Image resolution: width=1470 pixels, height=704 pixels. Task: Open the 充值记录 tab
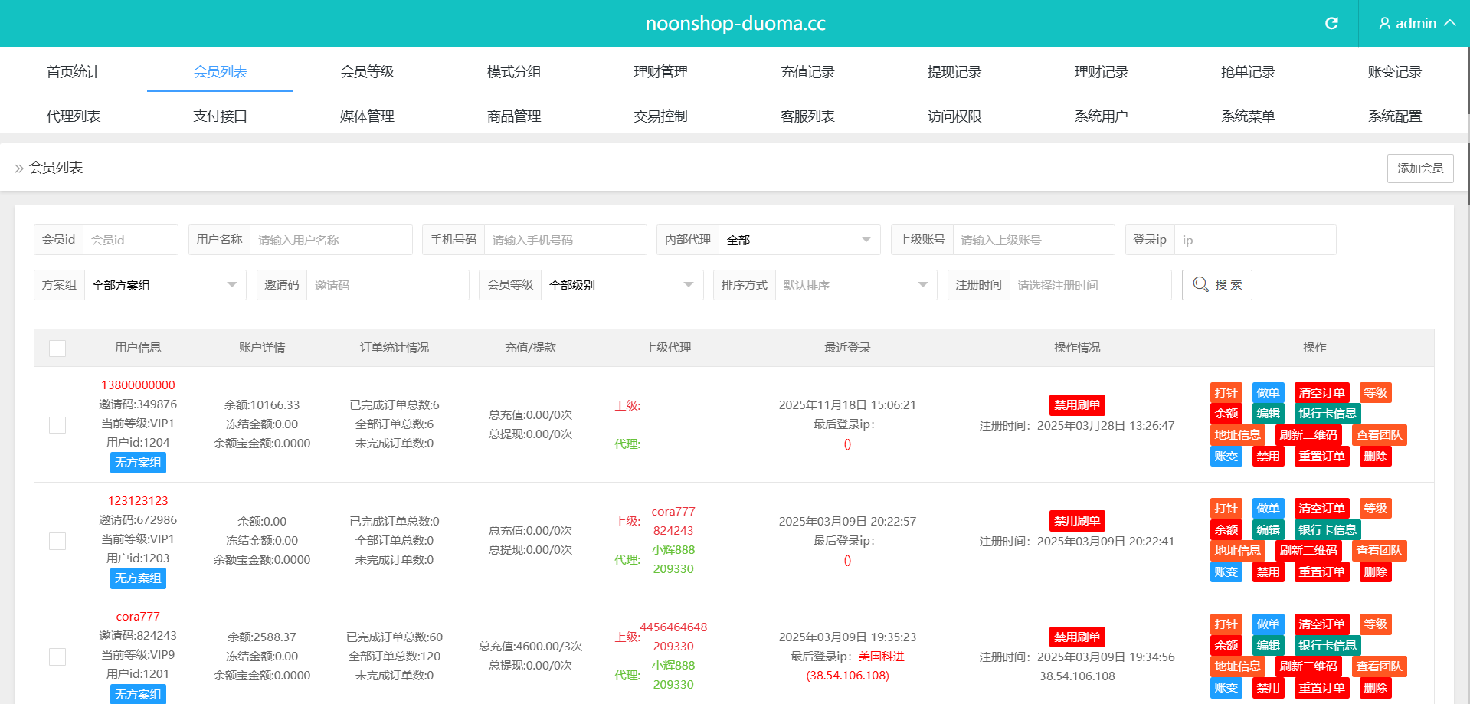(807, 72)
